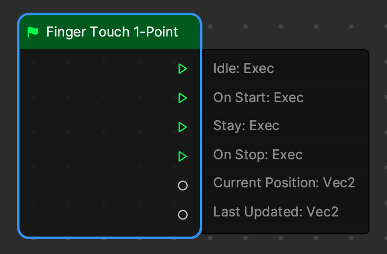387x254 pixels.
Task: Click the Last Updated: Vec2 label
Action: pos(276,212)
